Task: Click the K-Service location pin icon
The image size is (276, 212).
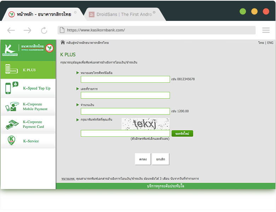Action: click(11, 141)
